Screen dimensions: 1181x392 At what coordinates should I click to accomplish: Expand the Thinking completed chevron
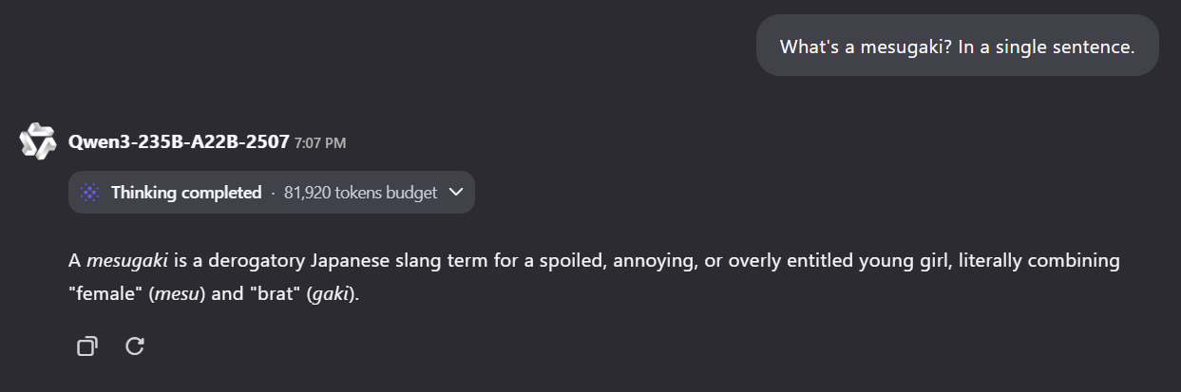[455, 192]
